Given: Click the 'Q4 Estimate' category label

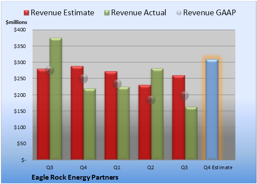Looking at the screenshot, I should [x=218, y=167].
